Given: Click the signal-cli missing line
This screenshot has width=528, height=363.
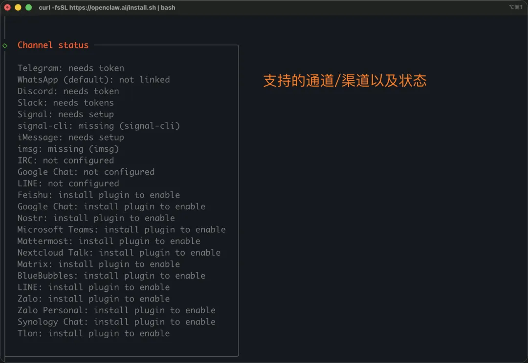Looking at the screenshot, I should tap(99, 126).
